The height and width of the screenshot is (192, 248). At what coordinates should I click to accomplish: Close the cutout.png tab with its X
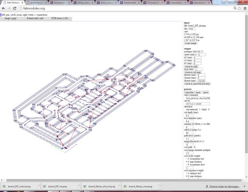(185, 3)
